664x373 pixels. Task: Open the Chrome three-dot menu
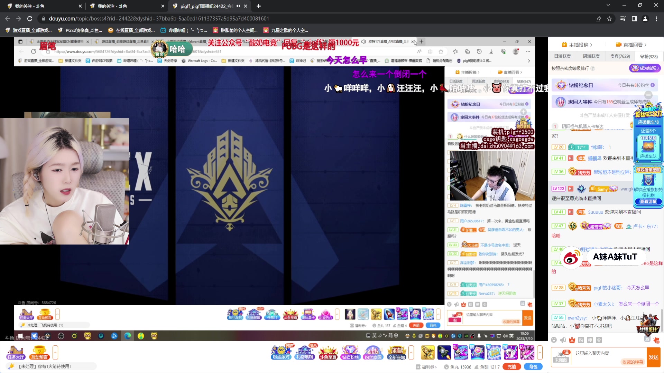[656, 19]
